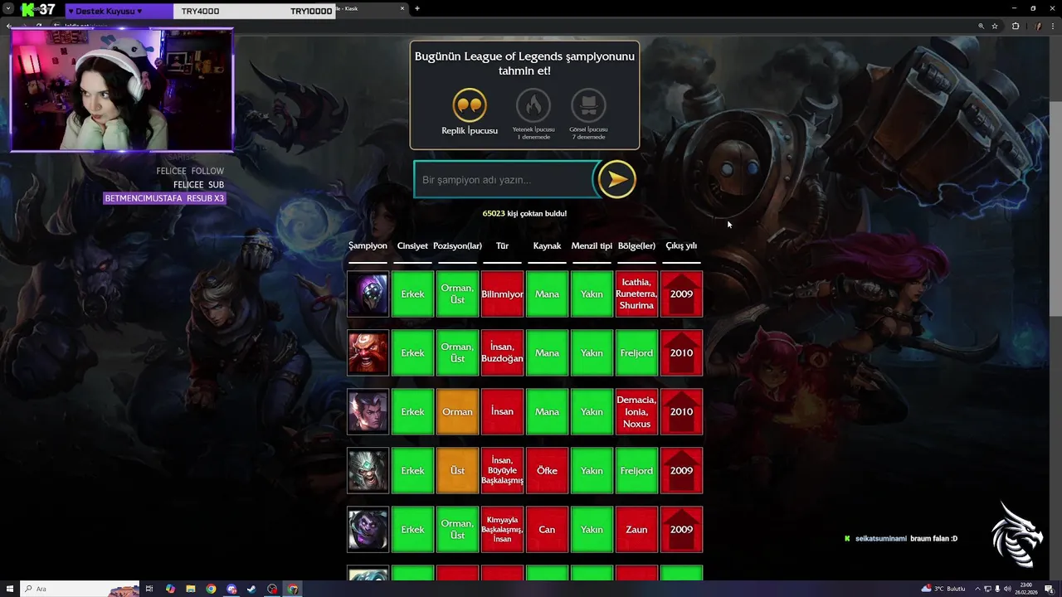
Task: Click the champion portrait in the 'Demacia, Ionia, Noxus' row
Action: coord(368,412)
